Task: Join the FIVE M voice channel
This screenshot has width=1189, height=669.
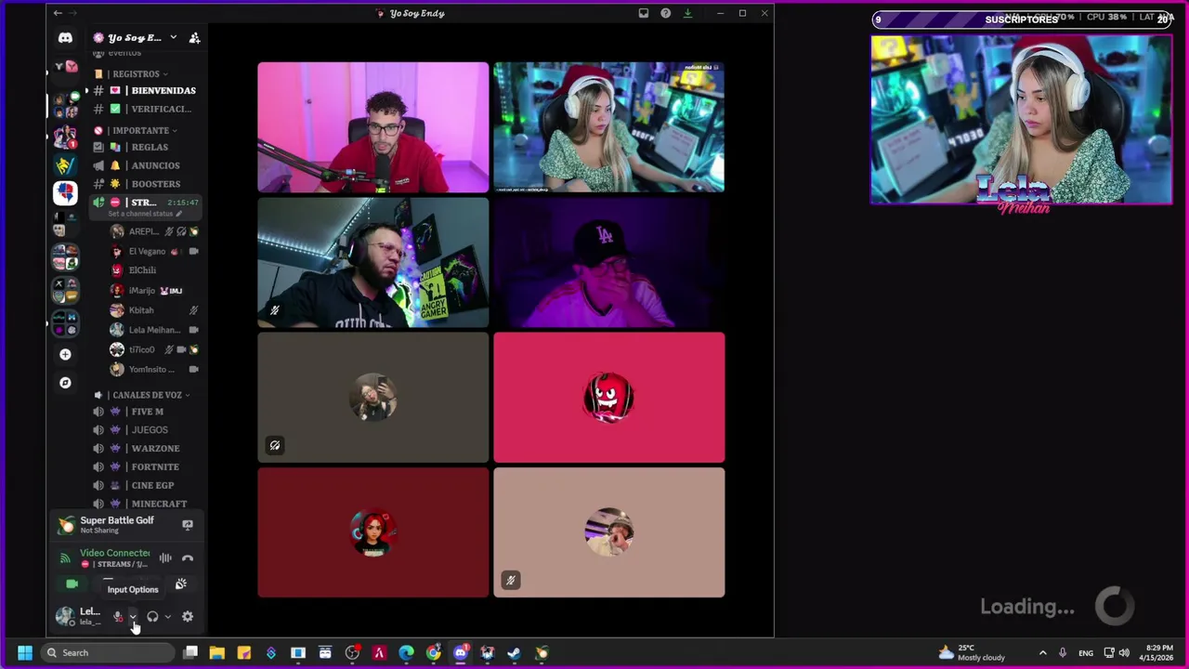Action: (147, 412)
